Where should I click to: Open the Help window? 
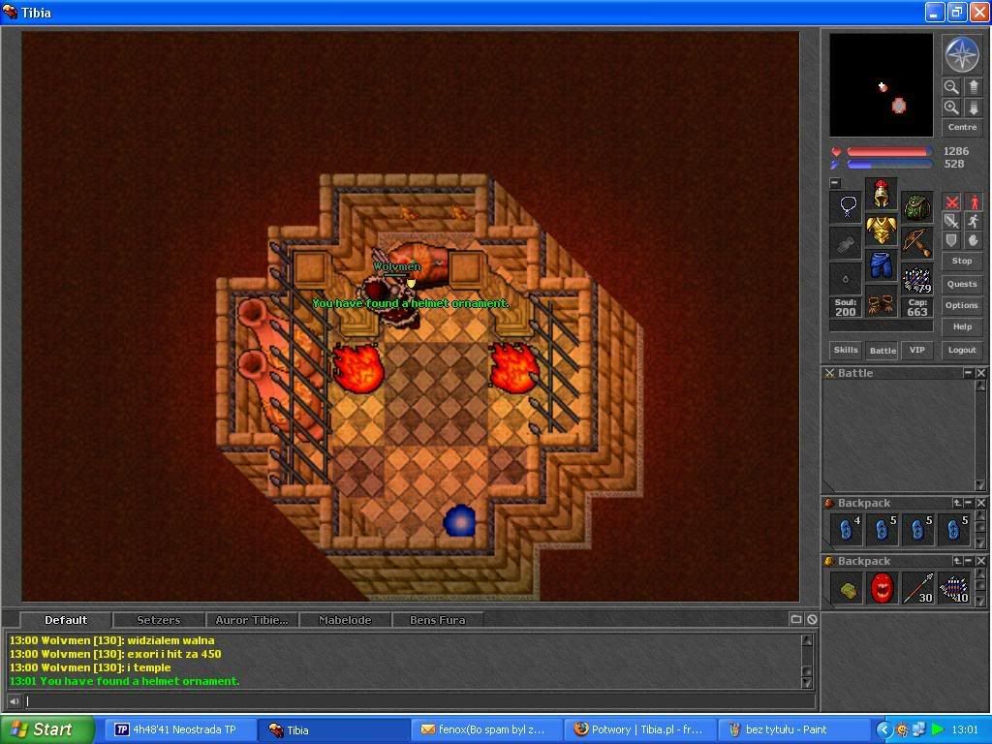point(962,327)
